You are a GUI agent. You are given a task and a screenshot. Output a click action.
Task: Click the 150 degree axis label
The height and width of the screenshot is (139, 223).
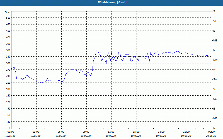[8, 96]
